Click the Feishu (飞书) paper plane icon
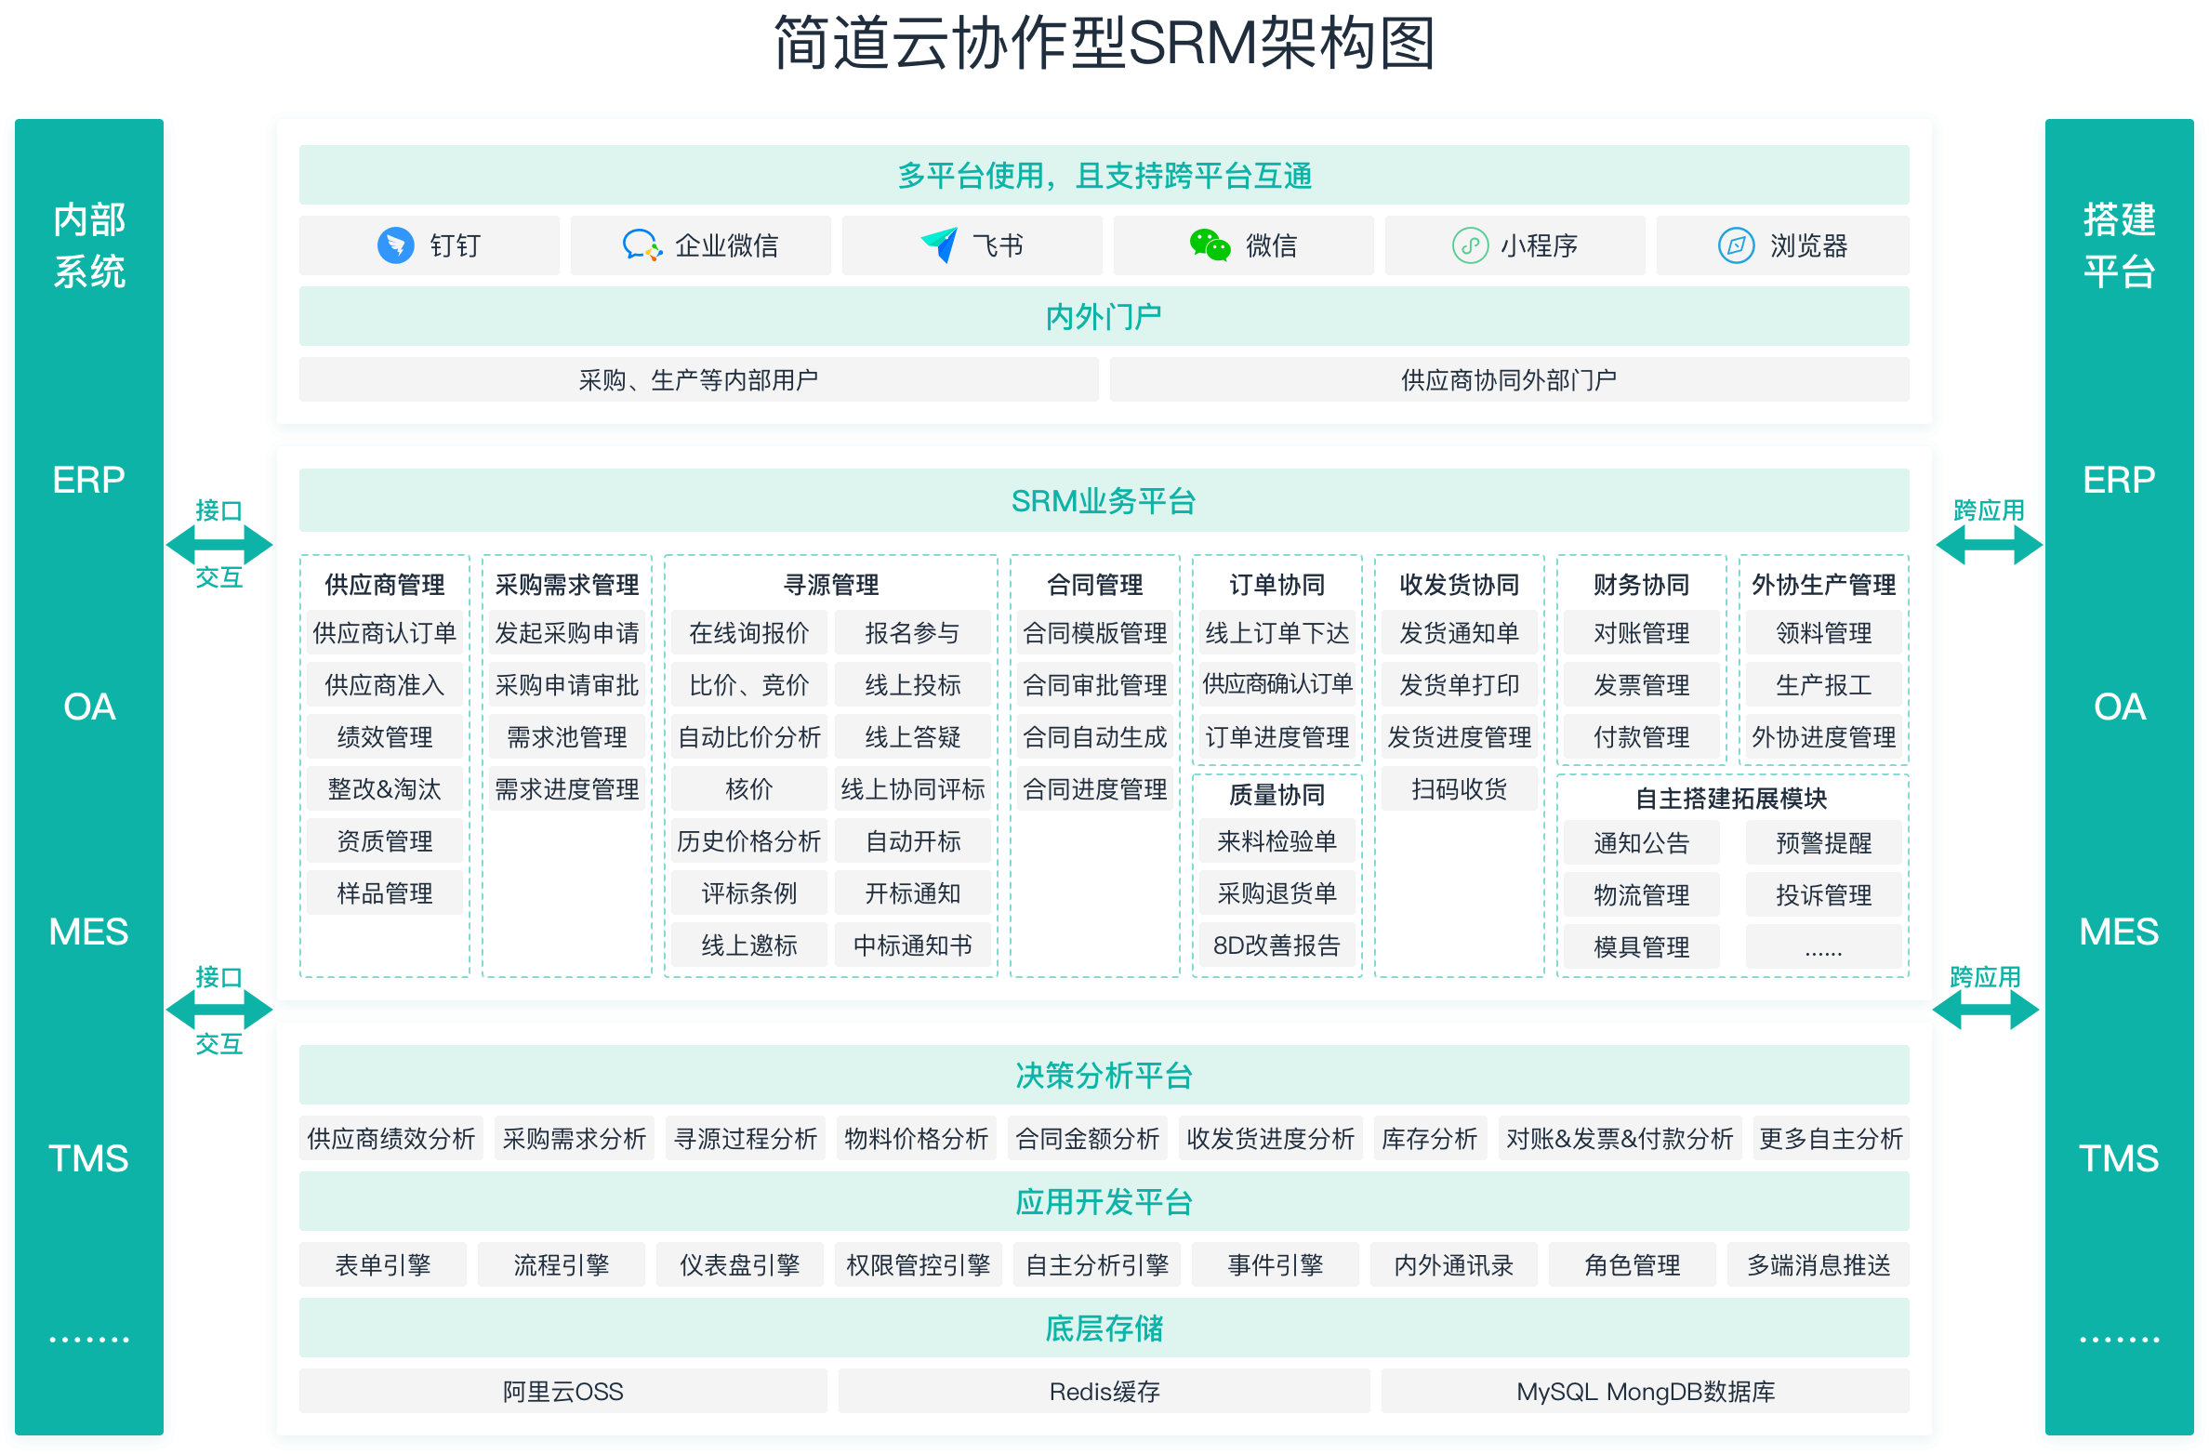 click(x=939, y=245)
